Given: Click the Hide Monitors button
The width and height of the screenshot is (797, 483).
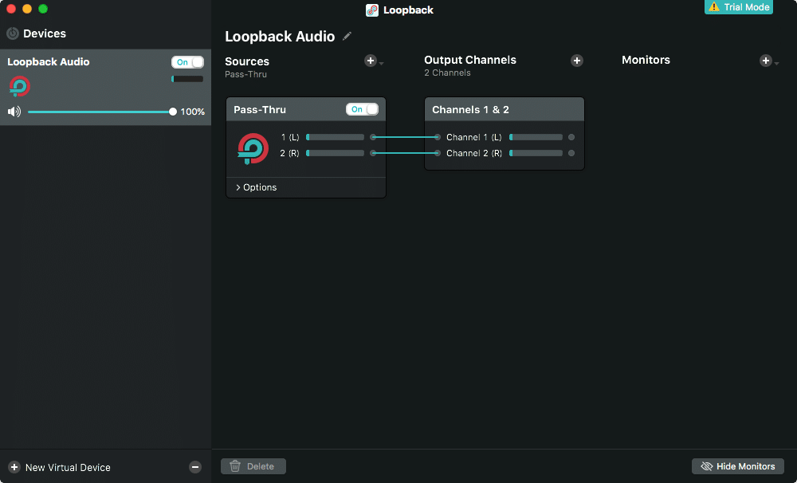Looking at the screenshot, I should pyautogui.click(x=737, y=466).
